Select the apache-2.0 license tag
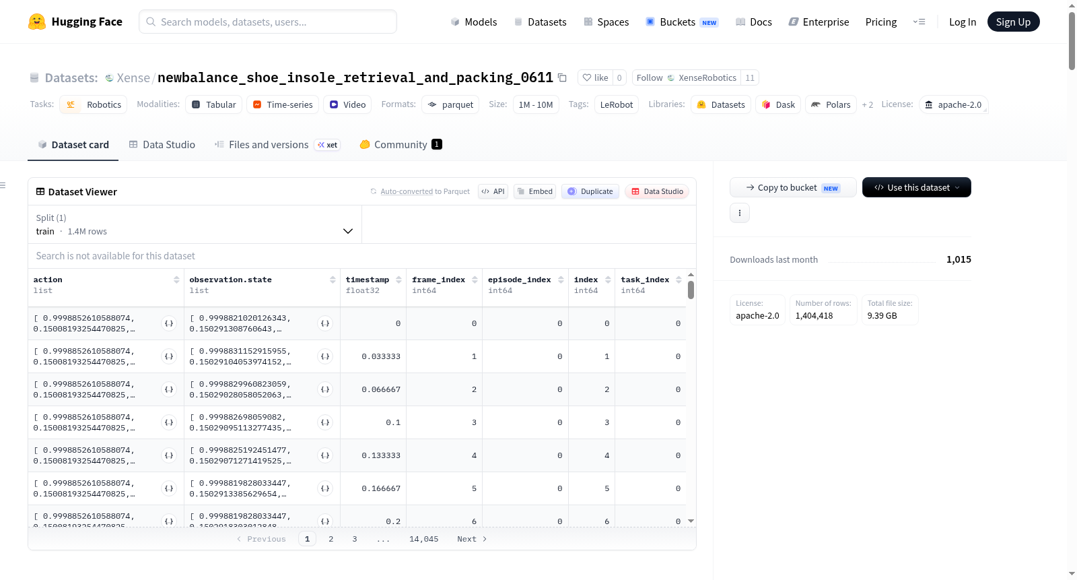 (x=953, y=104)
